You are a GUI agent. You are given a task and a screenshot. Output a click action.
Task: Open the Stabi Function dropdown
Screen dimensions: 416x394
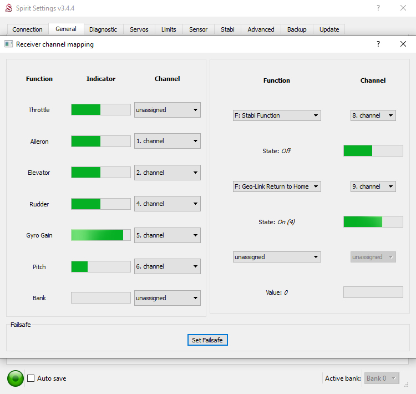[x=277, y=115]
